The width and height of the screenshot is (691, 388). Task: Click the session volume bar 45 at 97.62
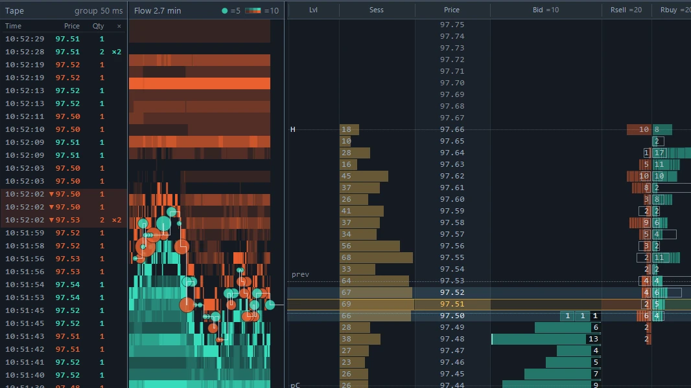[x=364, y=176]
